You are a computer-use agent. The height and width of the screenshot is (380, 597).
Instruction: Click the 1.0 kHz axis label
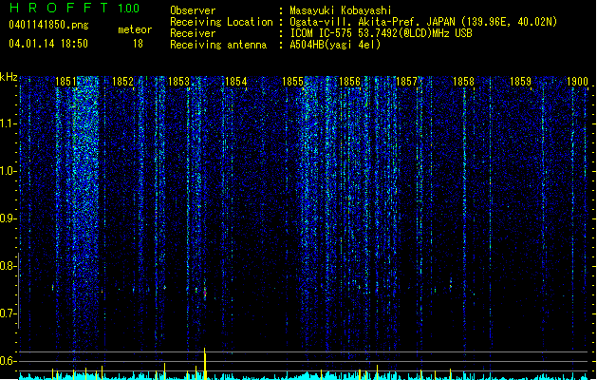8,171
